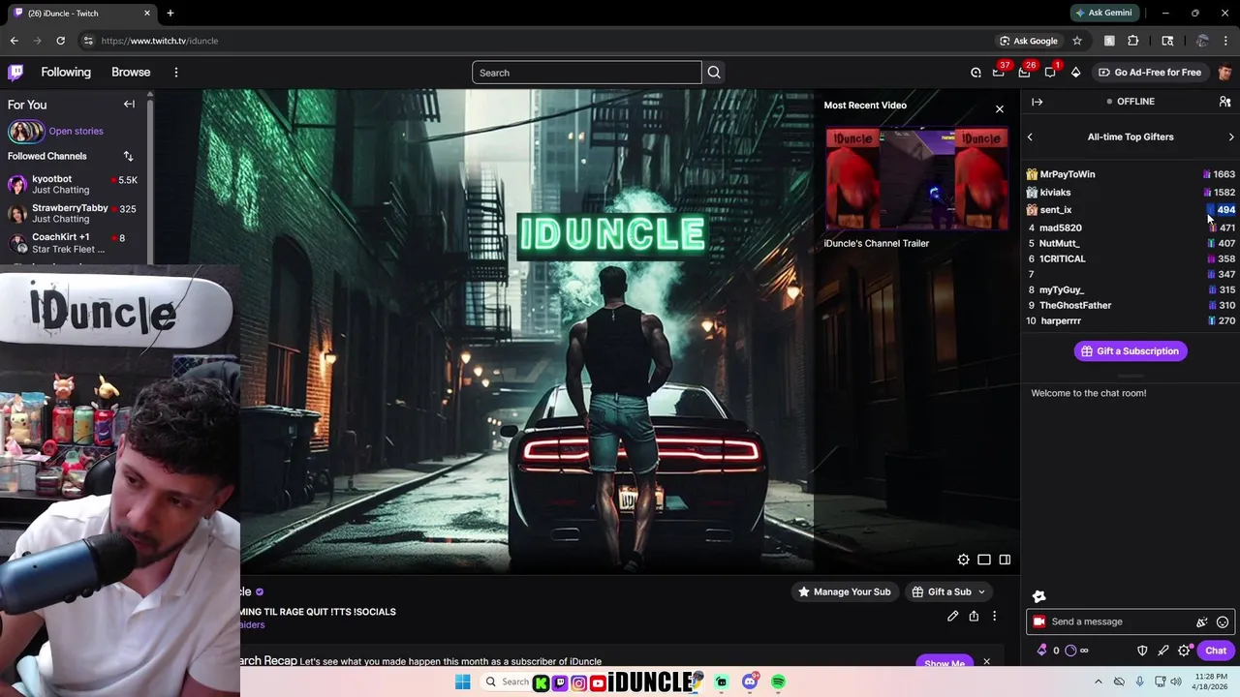Click the sword moderator tools icon
1240x697 pixels.
pos(1163,651)
